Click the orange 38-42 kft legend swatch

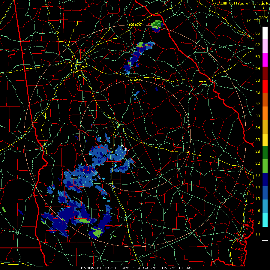coord(265,113)
